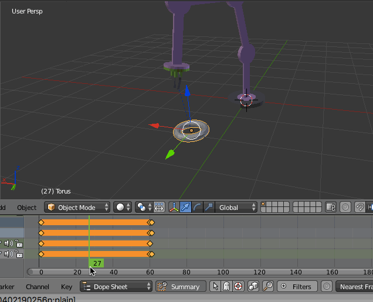Click the purple knee joint sphere
This screenshot has height=302, width=373.
[246, 53]
